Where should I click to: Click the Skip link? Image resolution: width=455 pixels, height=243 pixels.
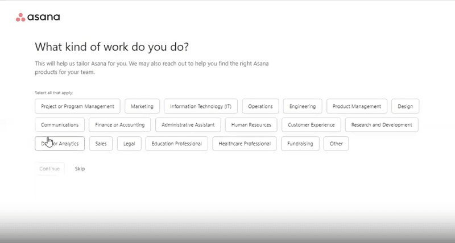pyautogui.click(x=80, y=169)
